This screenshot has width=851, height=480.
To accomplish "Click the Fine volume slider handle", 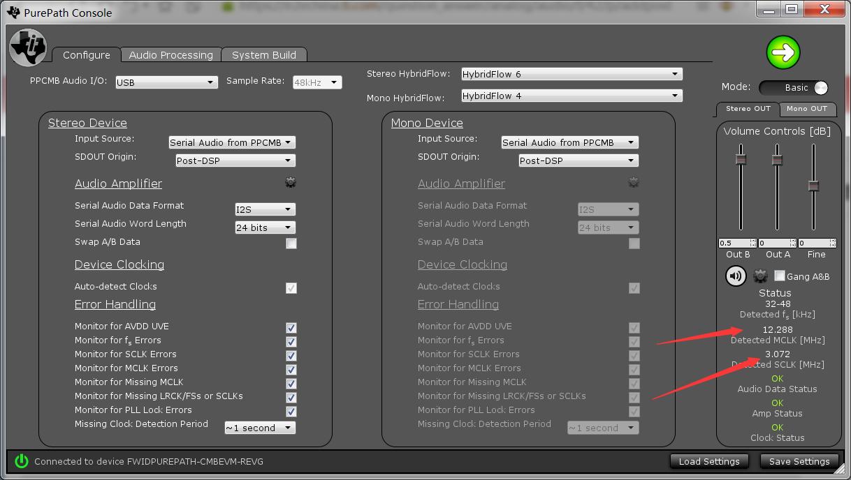I will pos(813,186).
